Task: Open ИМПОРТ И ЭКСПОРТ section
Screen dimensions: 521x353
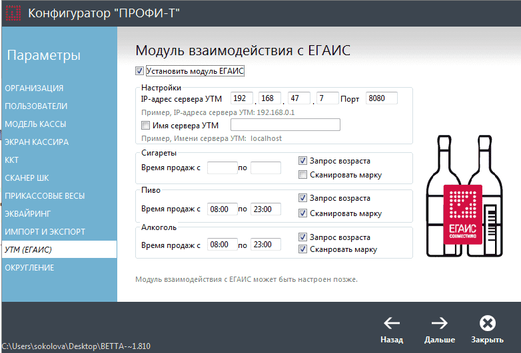Action: (x=59, y=232)
